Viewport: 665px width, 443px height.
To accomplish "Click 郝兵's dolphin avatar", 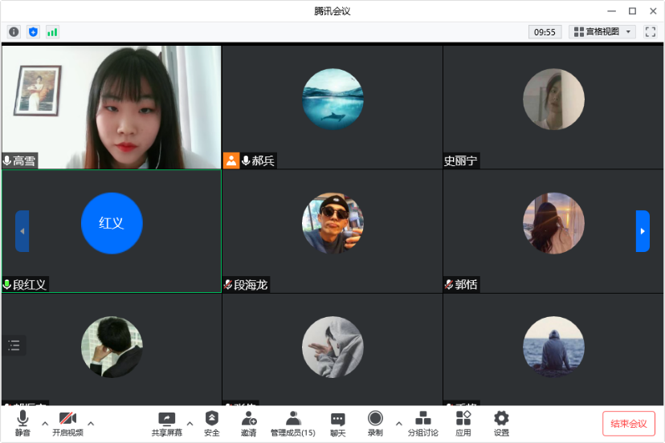I will coord(333,100).
